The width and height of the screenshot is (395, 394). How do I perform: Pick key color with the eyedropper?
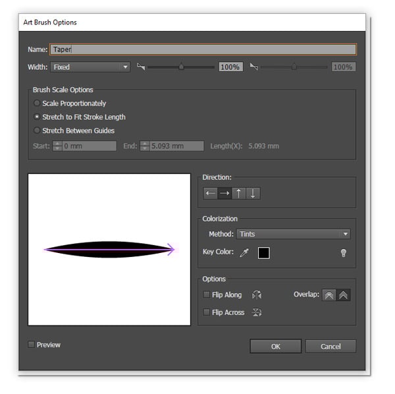(x=244, y=252)
